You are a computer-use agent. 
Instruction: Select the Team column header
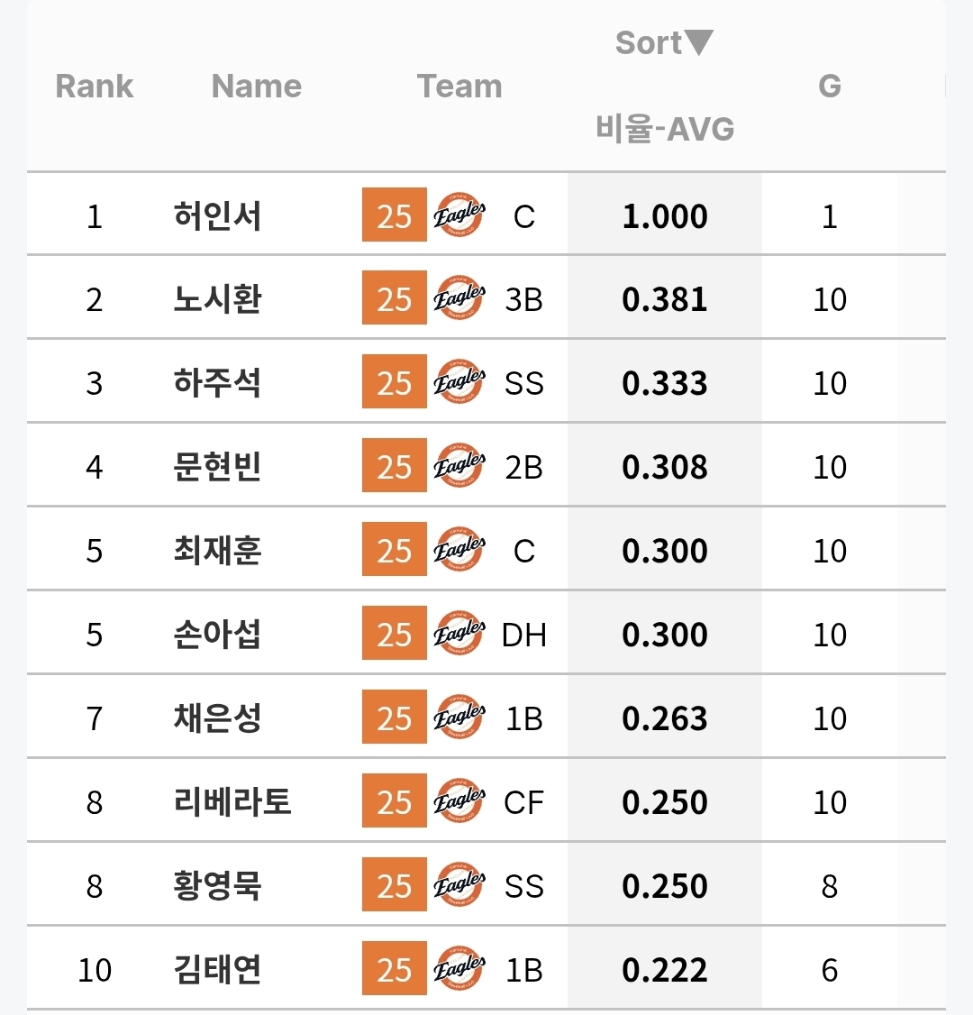point(459,87)
